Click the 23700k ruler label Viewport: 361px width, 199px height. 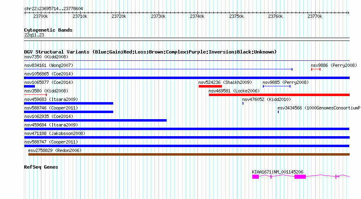tap(41, 16)
